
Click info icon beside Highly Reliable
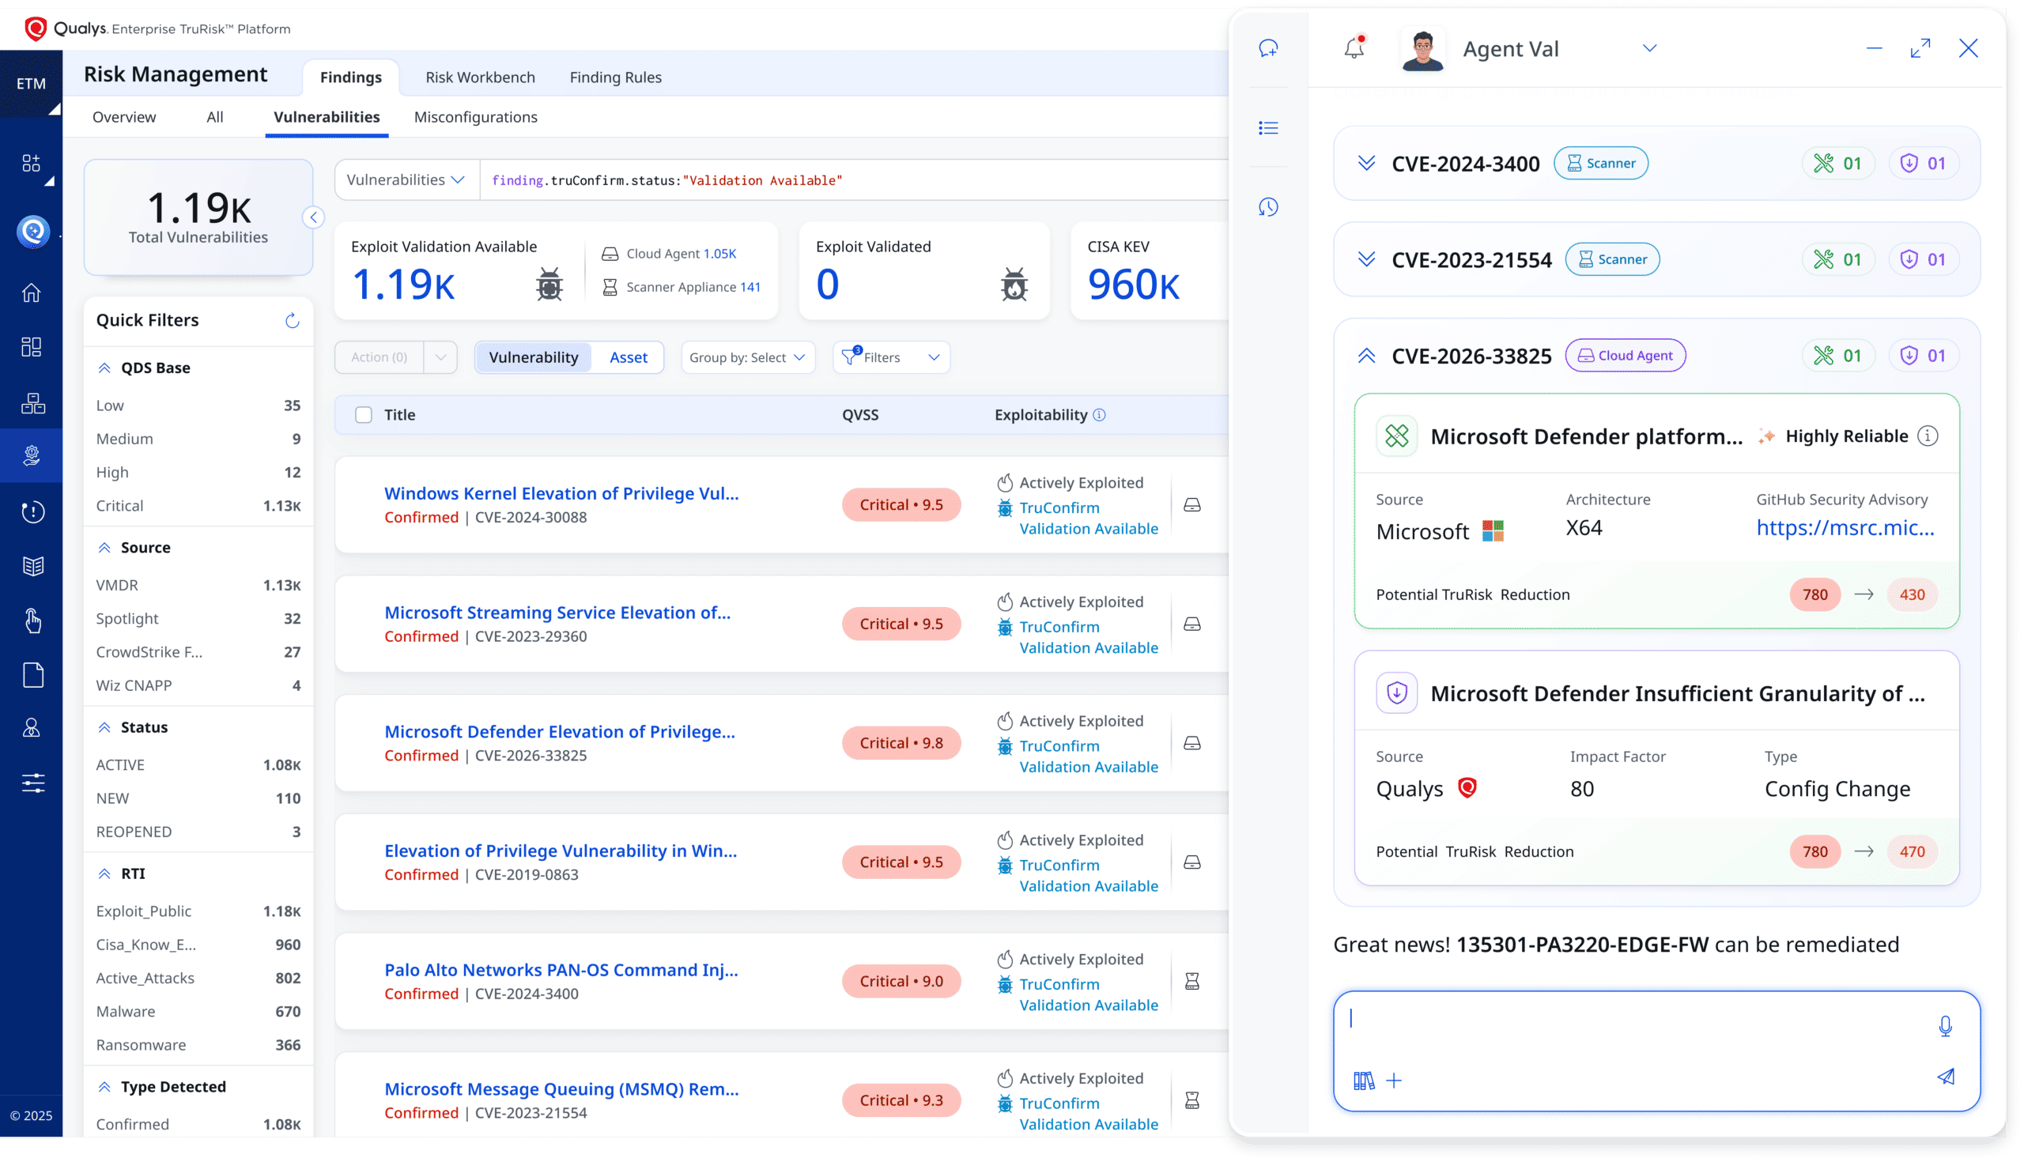click(1928, 436)
